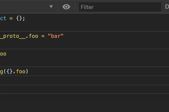Screen dimensions: 169x112
Task: Click the blue "ct" variable name
Action: tap(3, 18)
